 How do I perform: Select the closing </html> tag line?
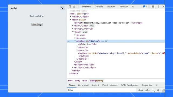(74, 74)
